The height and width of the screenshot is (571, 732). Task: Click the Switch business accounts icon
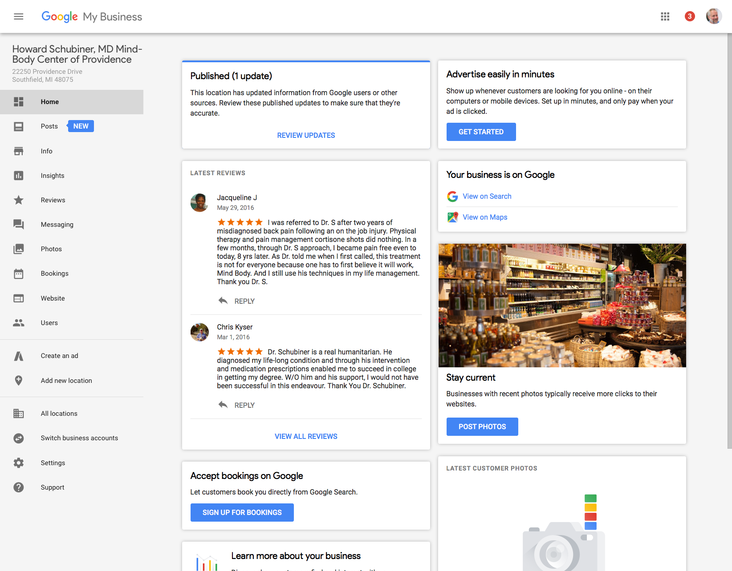(x=19, y=438)
